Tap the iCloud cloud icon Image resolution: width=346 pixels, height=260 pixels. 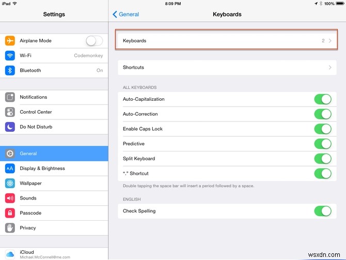coord(10,254)
